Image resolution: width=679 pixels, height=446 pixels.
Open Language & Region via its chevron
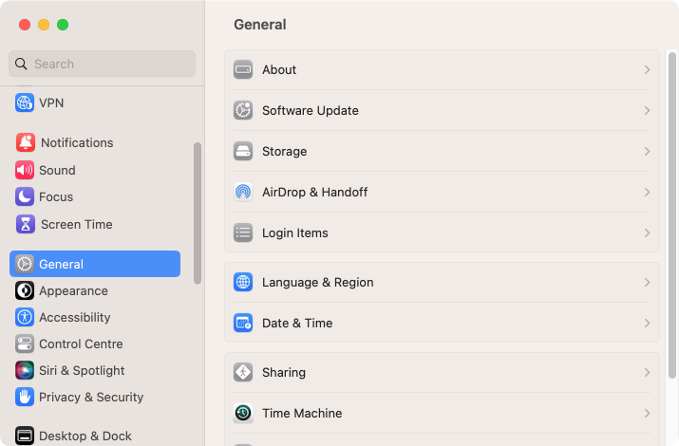pos(647,283)
